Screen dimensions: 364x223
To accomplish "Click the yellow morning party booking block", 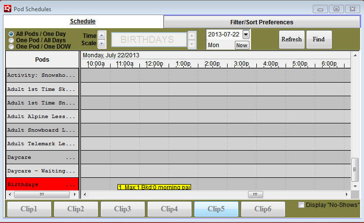I will point(154,187).
